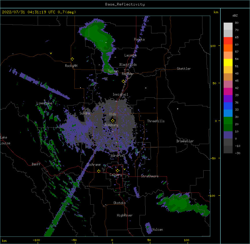Click the dBZ legend heading
This screenshot has height=244, width=250.
coord(235,16)
